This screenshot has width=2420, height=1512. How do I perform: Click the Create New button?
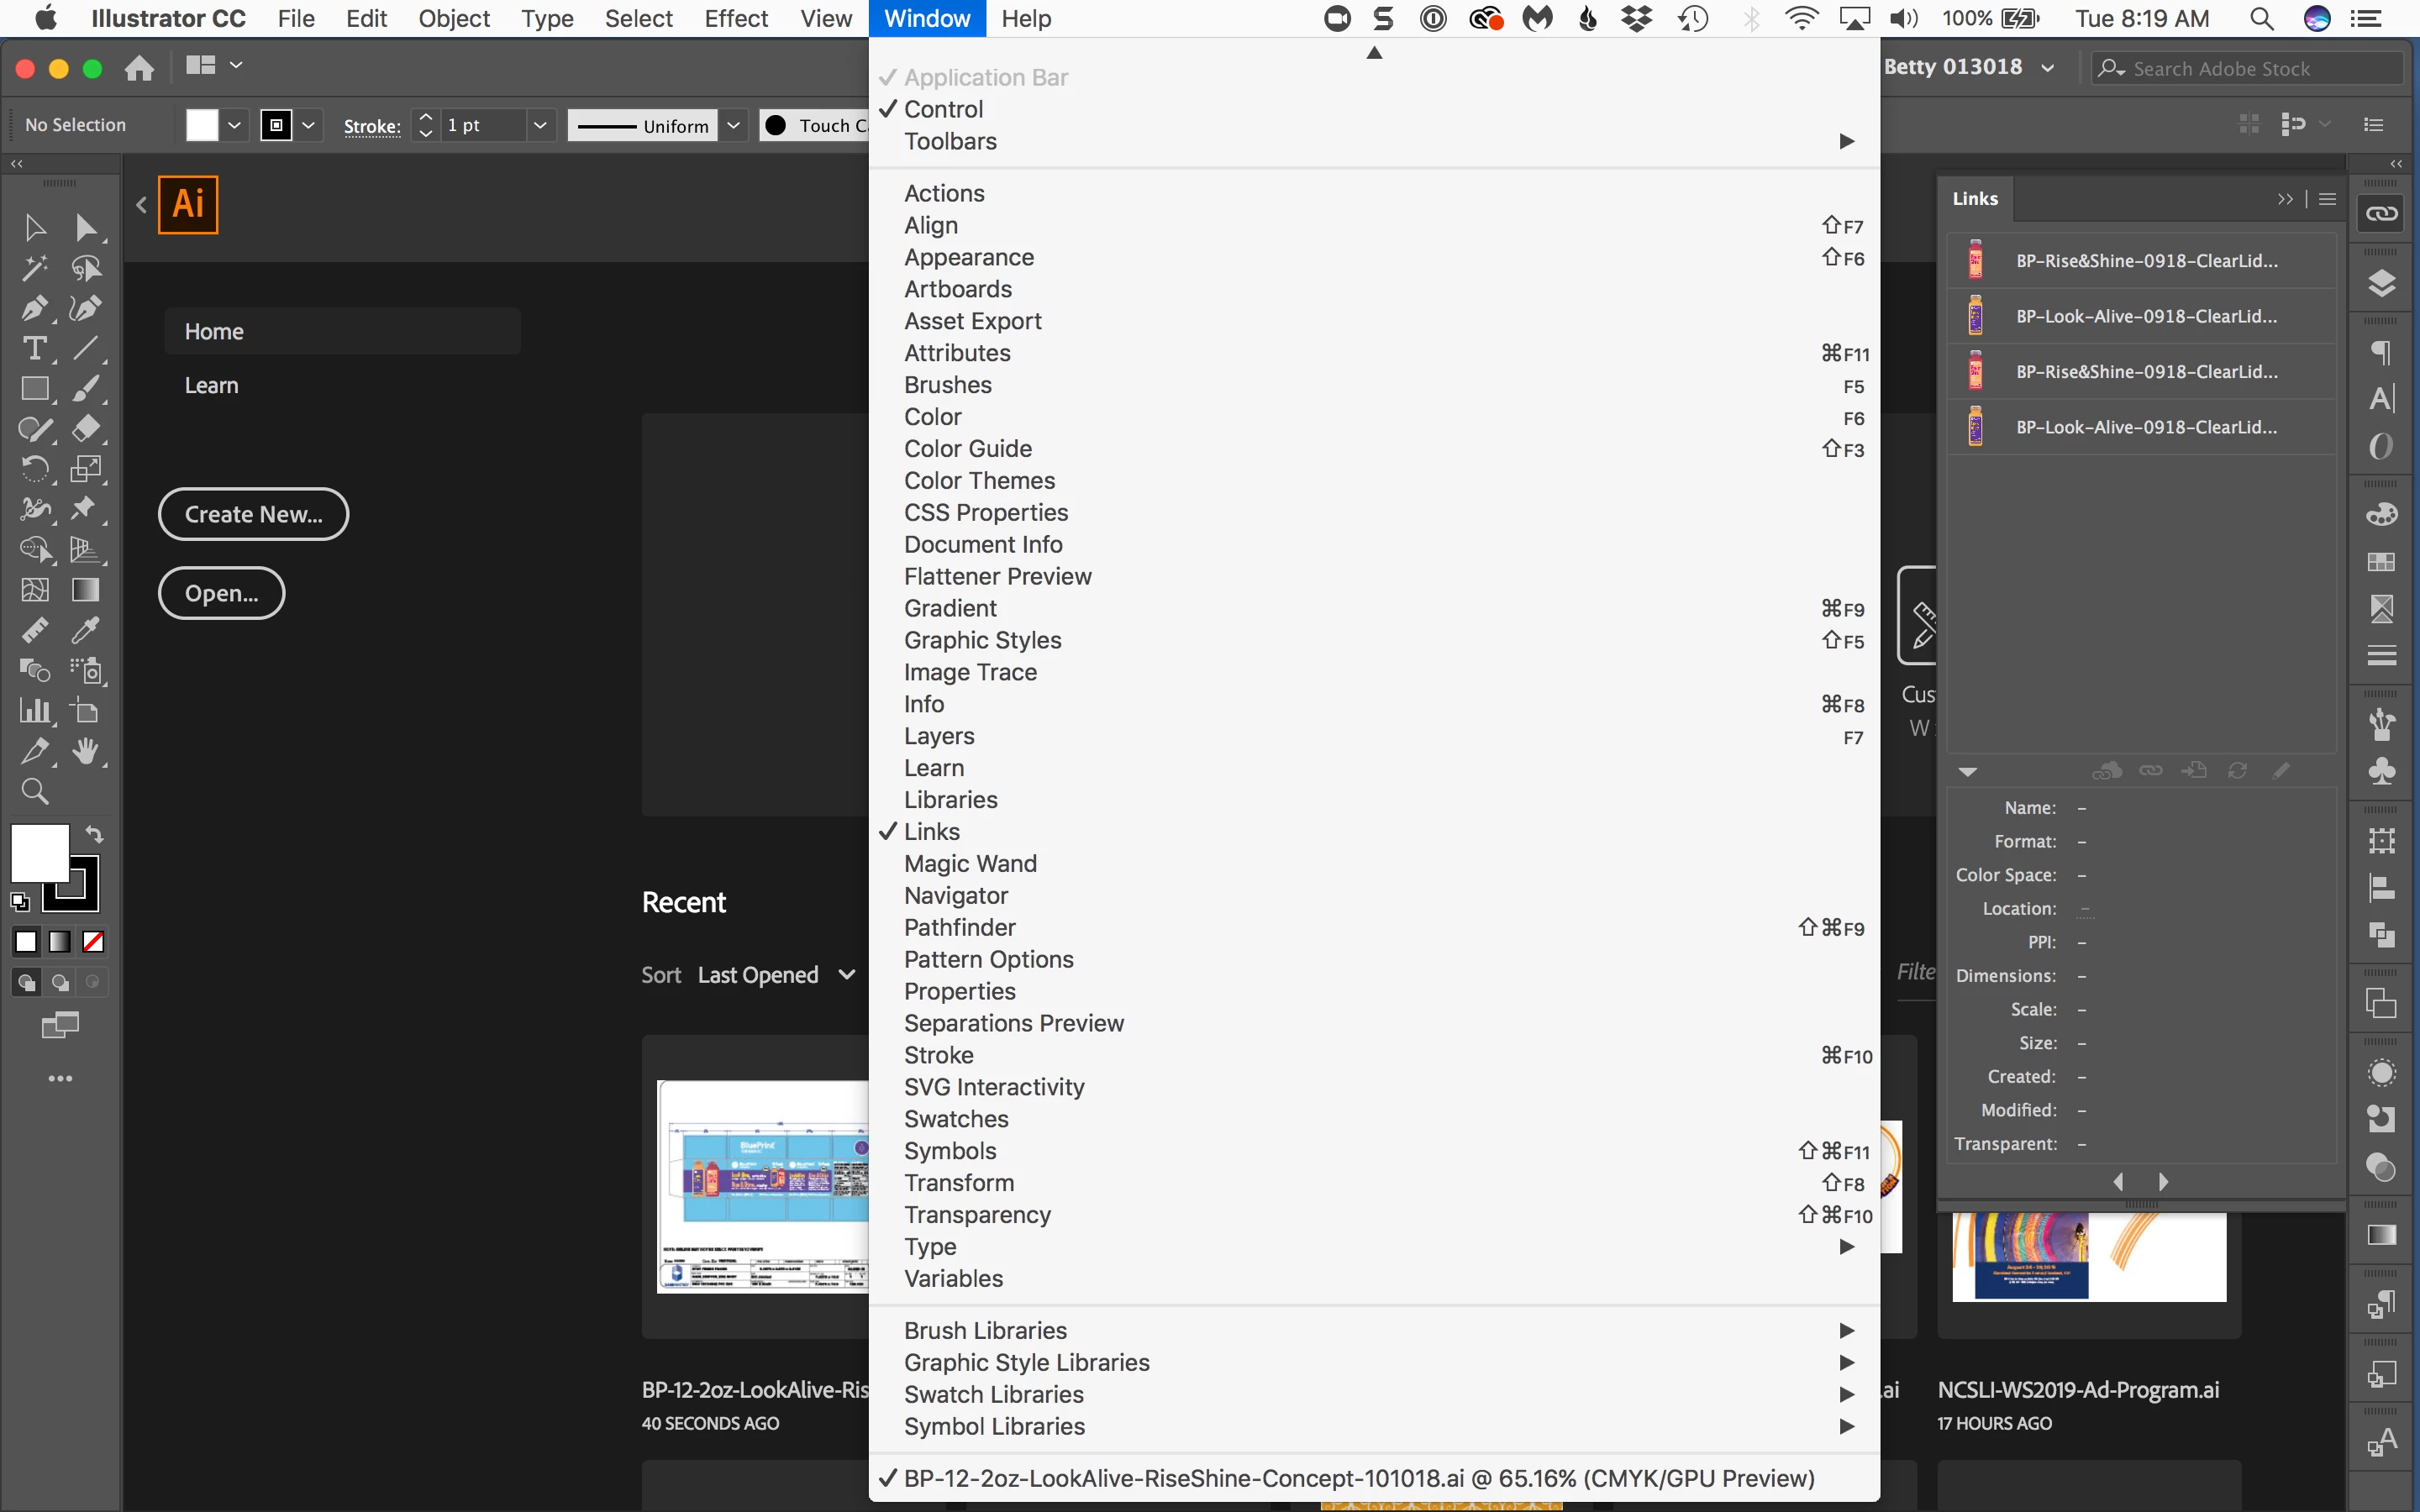(x=253, y=514)
